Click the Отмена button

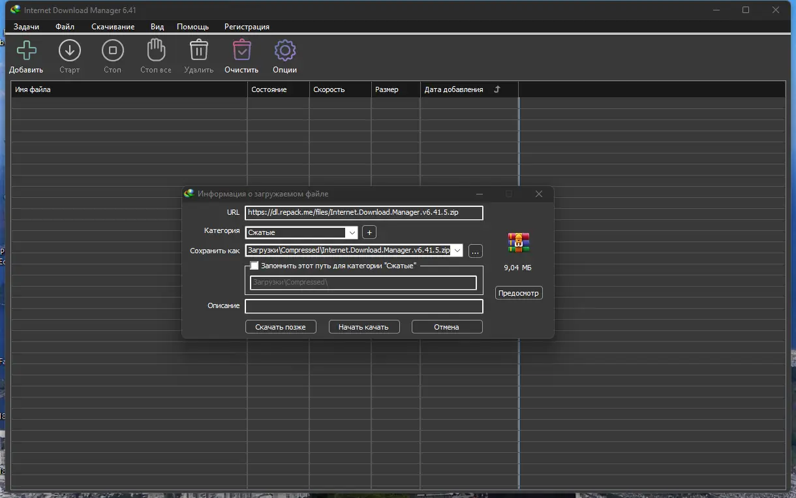(447, 327)
